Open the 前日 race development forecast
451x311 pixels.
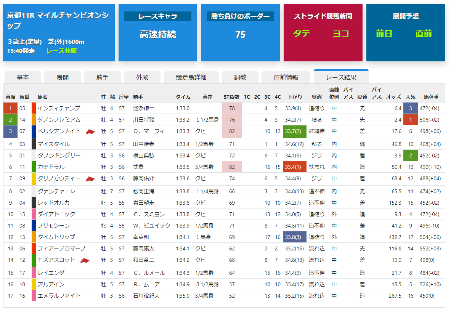384,34
